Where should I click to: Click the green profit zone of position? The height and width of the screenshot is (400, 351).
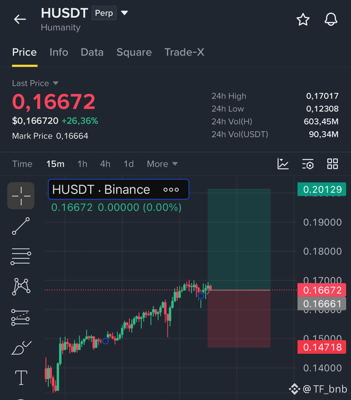tap(239, 239)
